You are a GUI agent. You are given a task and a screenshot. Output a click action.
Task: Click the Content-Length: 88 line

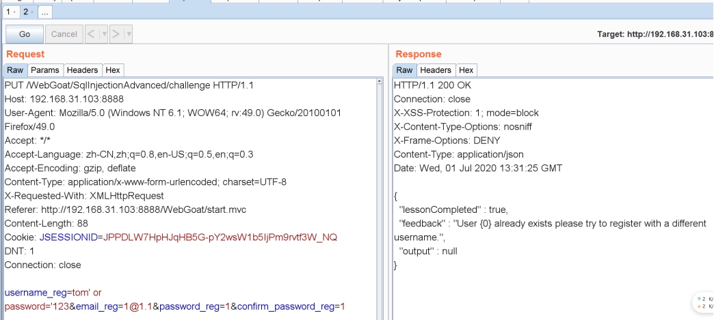[47, 224]
